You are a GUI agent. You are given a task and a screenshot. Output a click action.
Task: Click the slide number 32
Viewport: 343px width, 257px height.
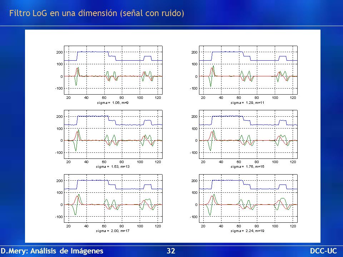(x=171, y=251)
